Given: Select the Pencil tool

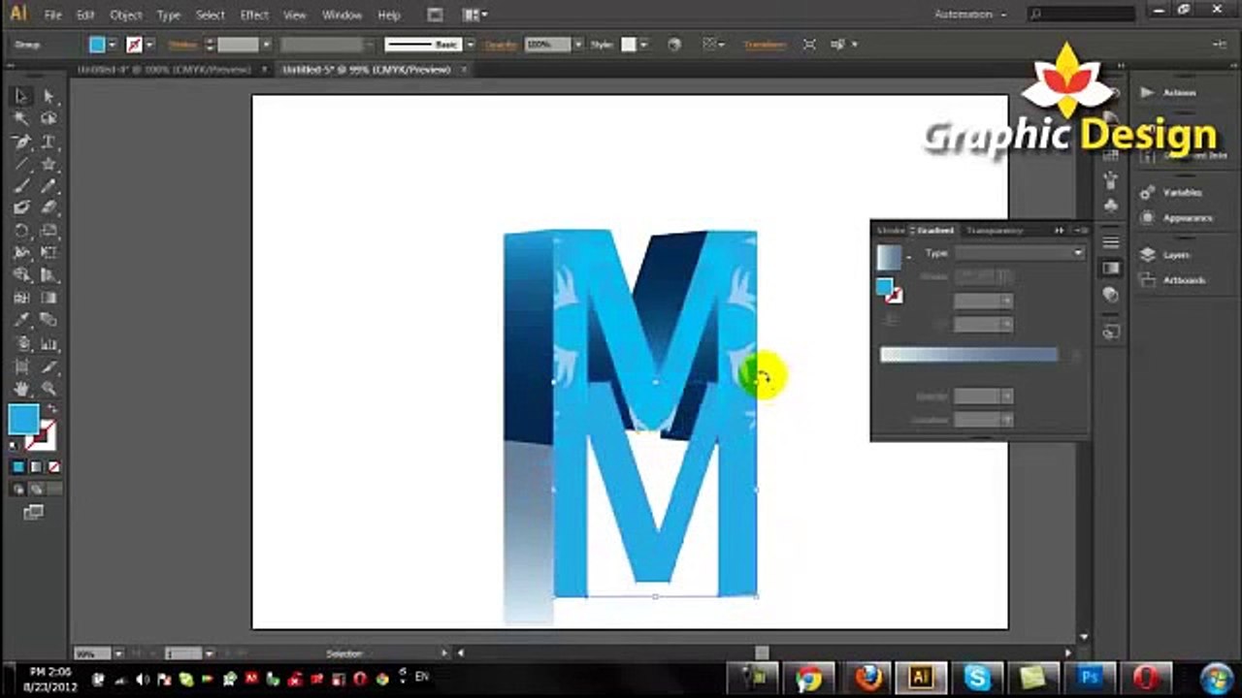Looking at the screenshot, I should (49, 185).
